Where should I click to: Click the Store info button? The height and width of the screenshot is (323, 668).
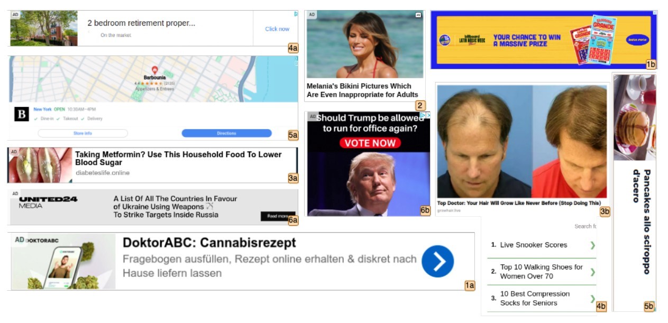point(83,133)
